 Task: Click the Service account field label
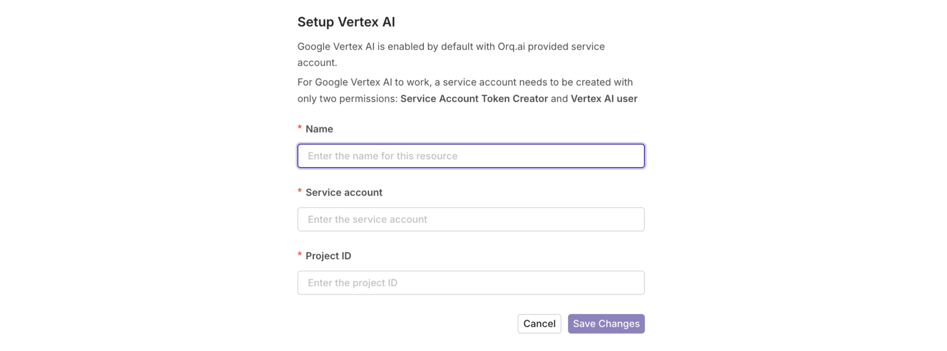click(344, 193)
